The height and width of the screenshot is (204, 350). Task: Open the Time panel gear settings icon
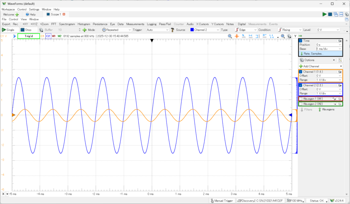340,41
